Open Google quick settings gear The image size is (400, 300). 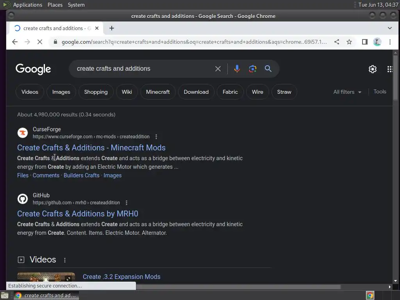coord(372,69)
